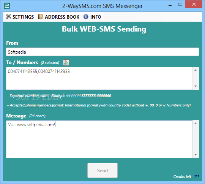Viewport: 205px width, 184px height.
Task: Click the address book icon
Action: 41,16
